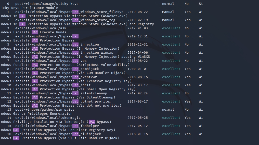This screenshot has width=259, height=145.
Task: Click the disclosure date 2017-04-06
Action: 138,53
